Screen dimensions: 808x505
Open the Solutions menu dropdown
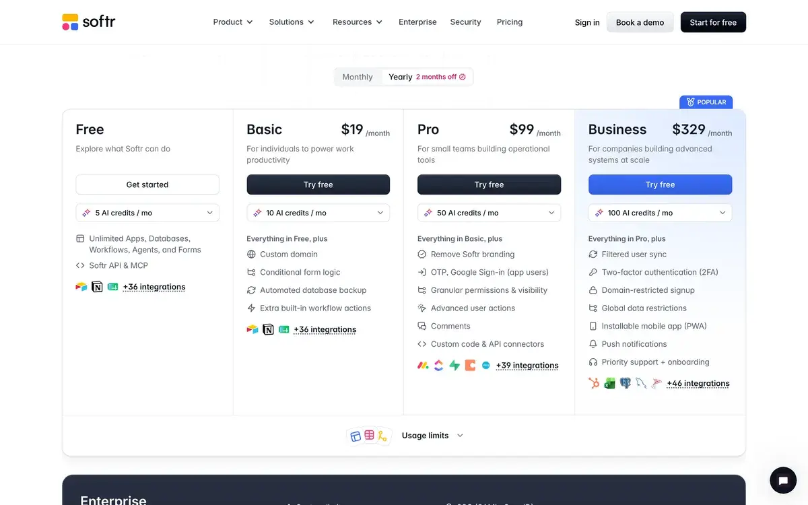coord(292,22)
